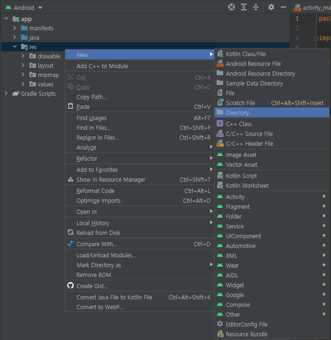Image resolution: width=331 pixels, height=340 pixels.
Task: Open the Local History submenu
Action: coord(140,223)
